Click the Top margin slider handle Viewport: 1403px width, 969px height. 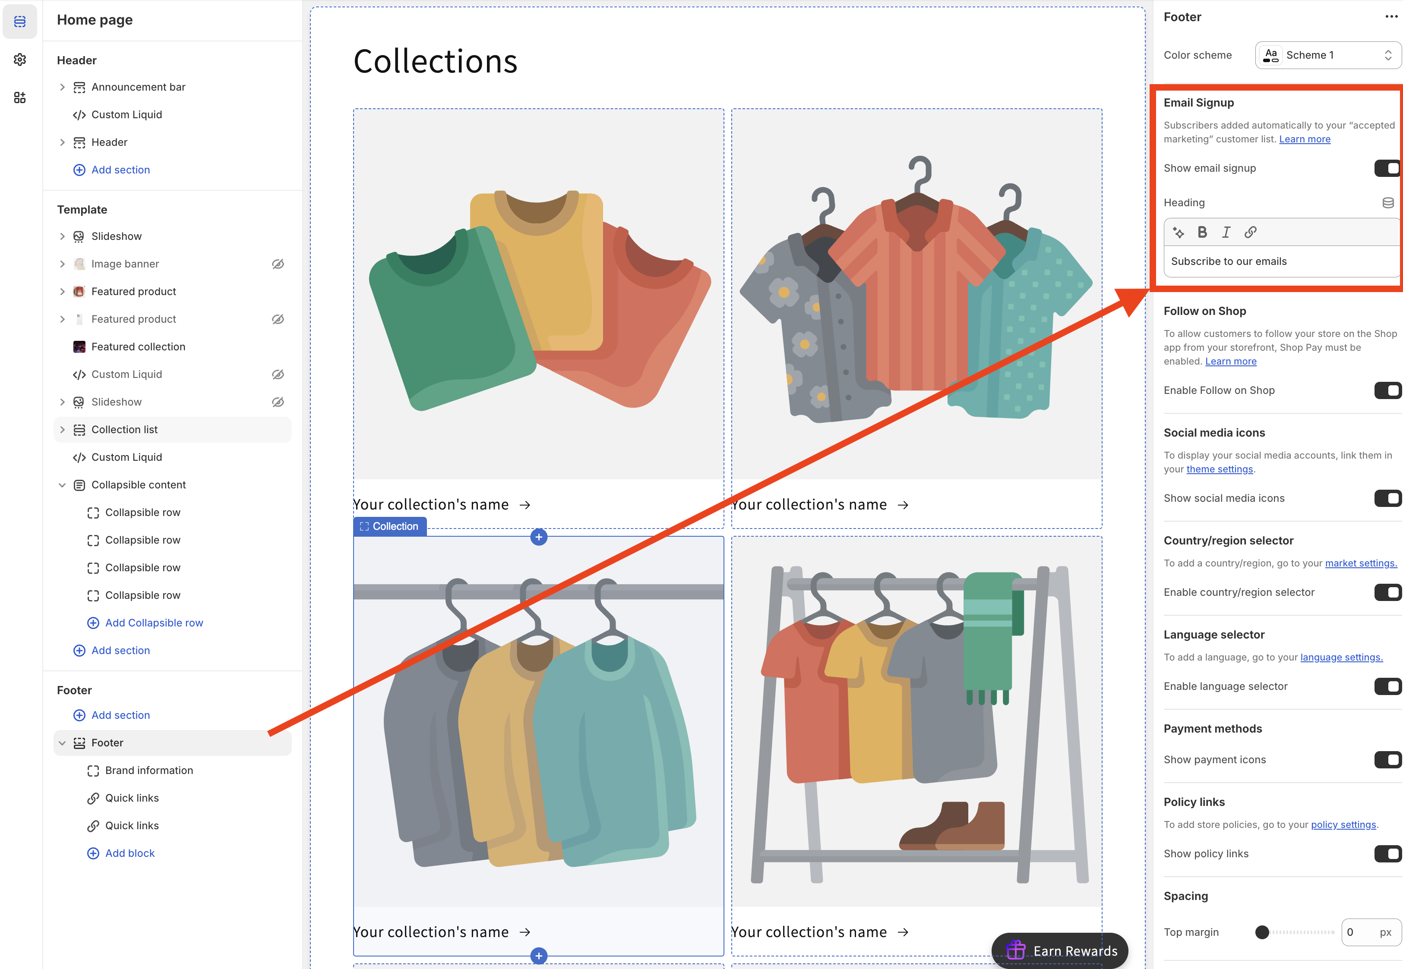pyautogui.click(x=1261, y=932)
